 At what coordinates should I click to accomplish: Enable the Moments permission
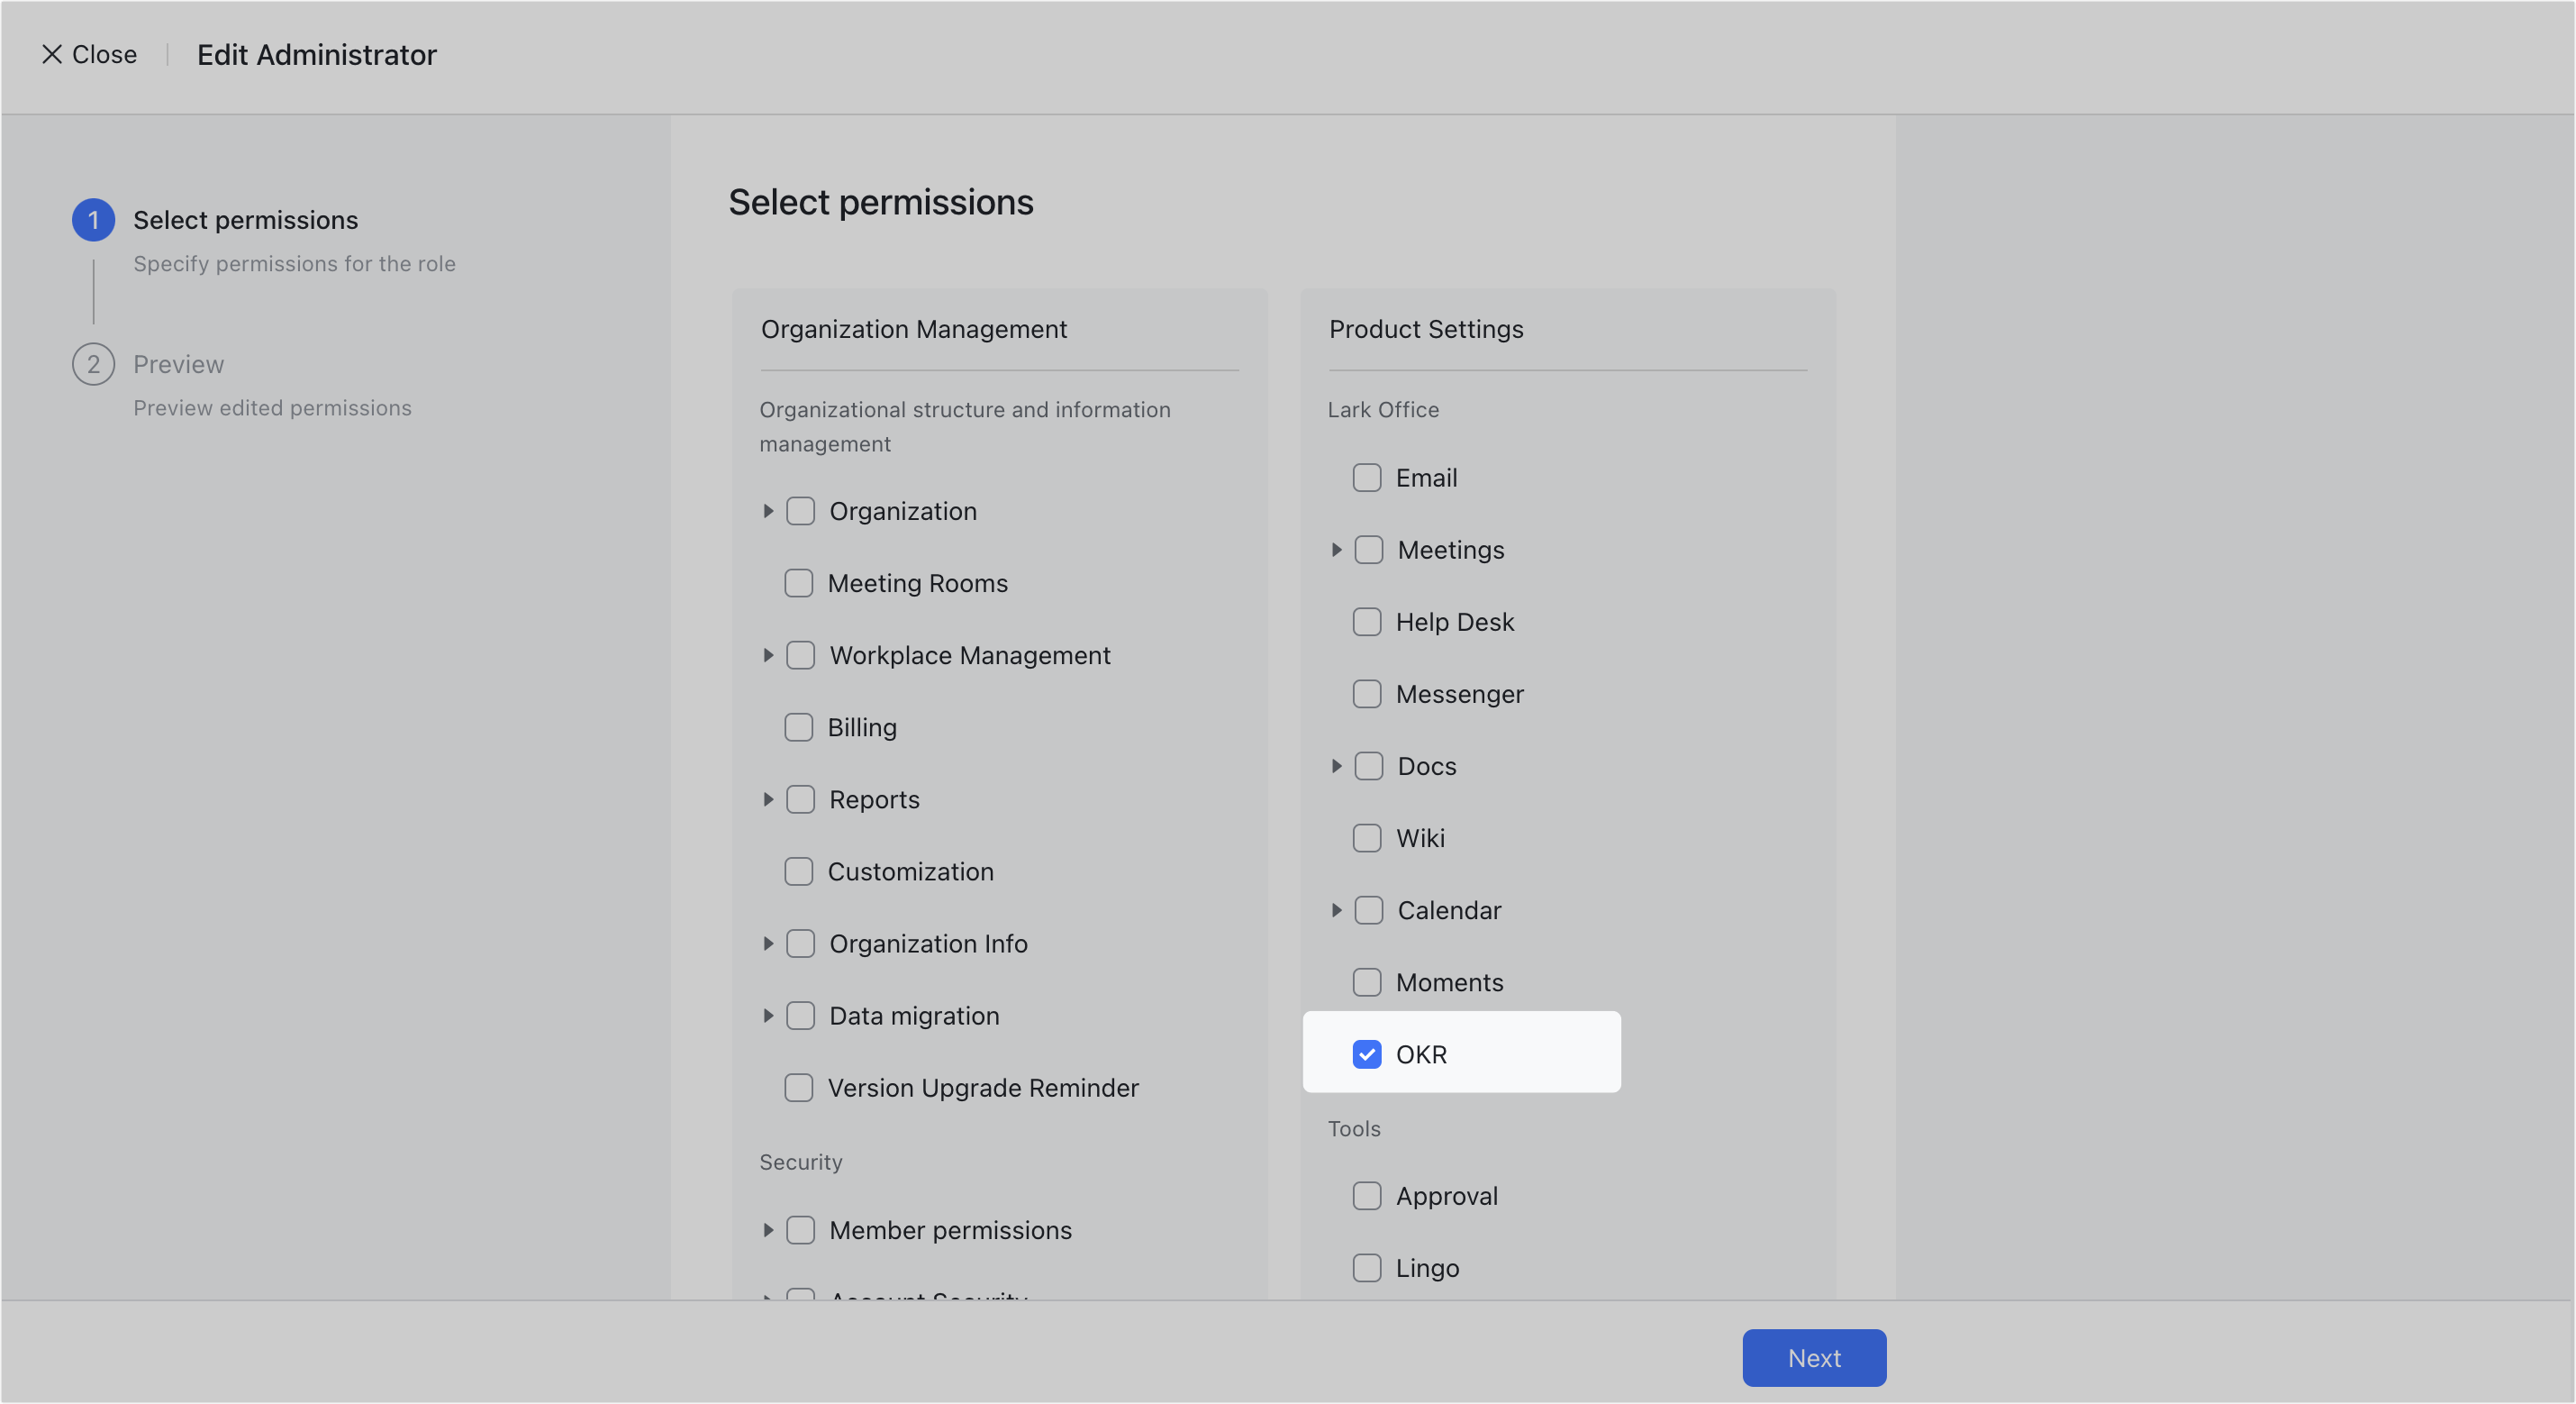[1367, 981]
